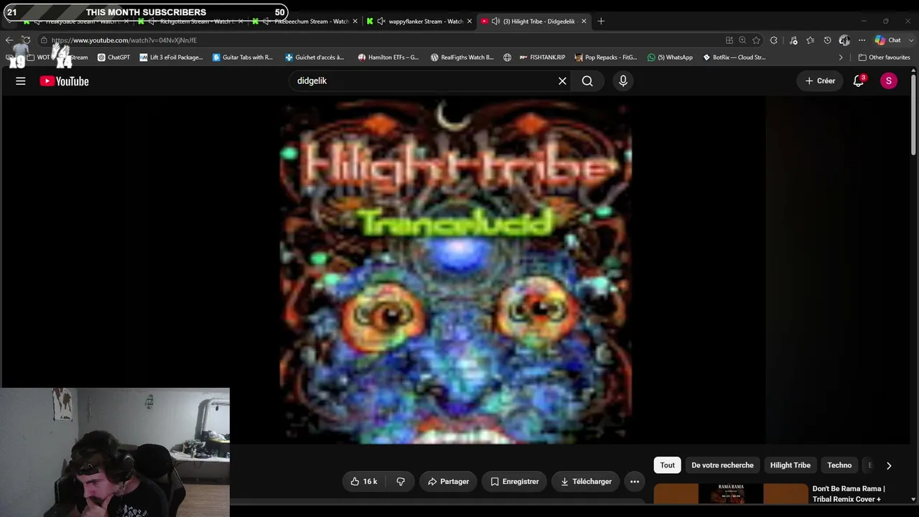The width and height of the screenshot is (919, 517).
Task: Save the video with Enregistrer
Action: (x=514, y=482)
